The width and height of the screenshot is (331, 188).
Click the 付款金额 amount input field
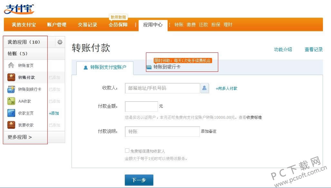(x=141, y=107)
